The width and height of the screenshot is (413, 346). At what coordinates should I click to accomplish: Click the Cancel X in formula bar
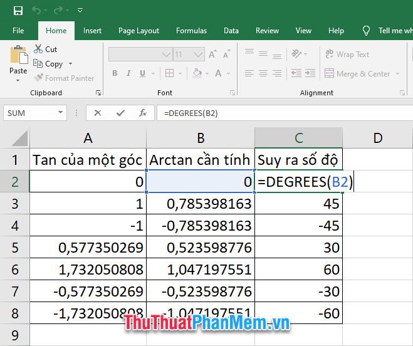pos(98,113)
